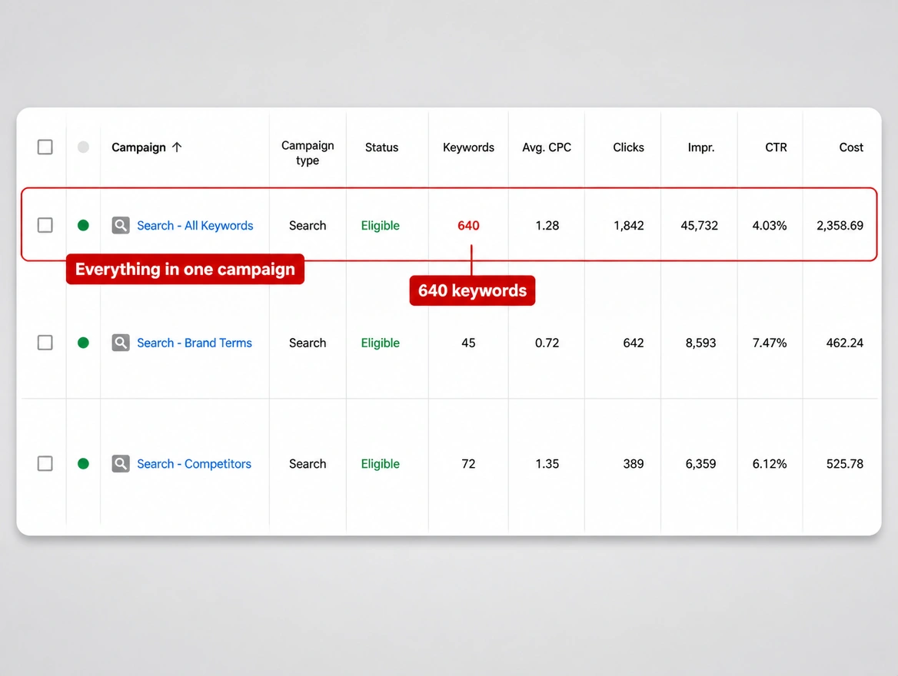898x676 pixels.
Task: Click the 1.35 Avg. CPC value
Action: coord(547,464)
